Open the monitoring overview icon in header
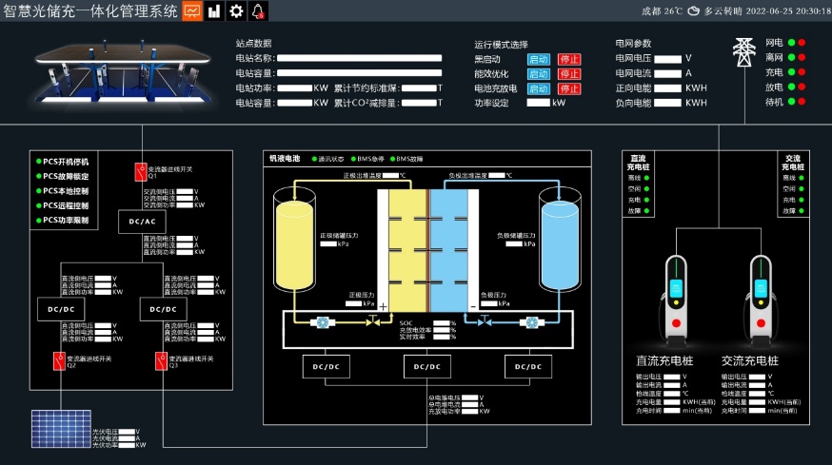The height and width of the screenshot is (465, 832). (192, 10)
